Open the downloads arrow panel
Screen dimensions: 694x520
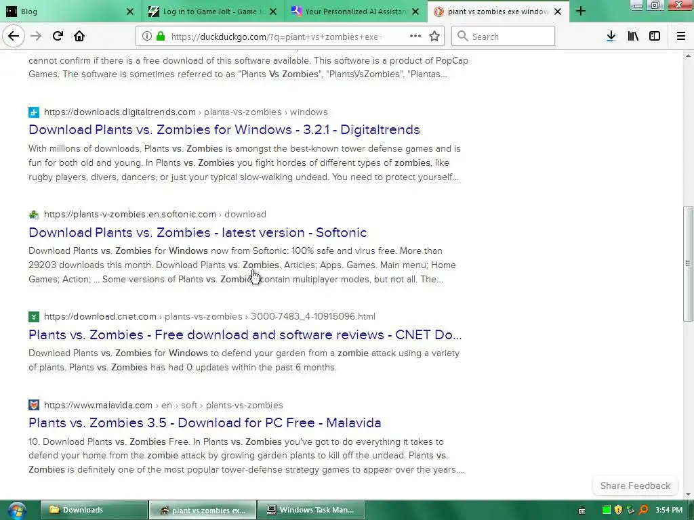[611, 37]
